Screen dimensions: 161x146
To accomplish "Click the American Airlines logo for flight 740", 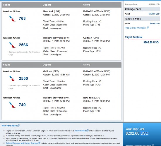I will [x=12, y=105].
